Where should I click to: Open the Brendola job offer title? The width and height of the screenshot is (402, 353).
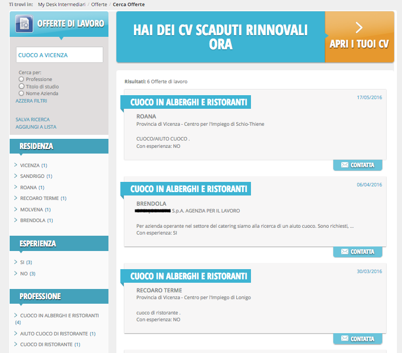point(190,189)
